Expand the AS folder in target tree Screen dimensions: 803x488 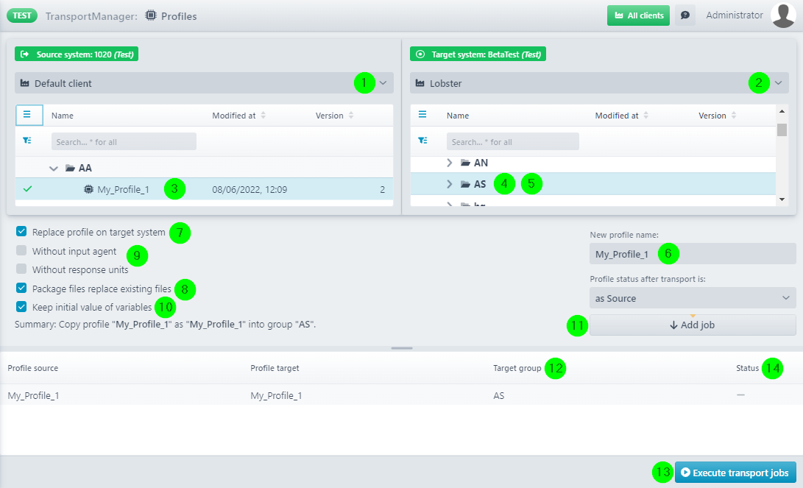(x=449, y=184)
